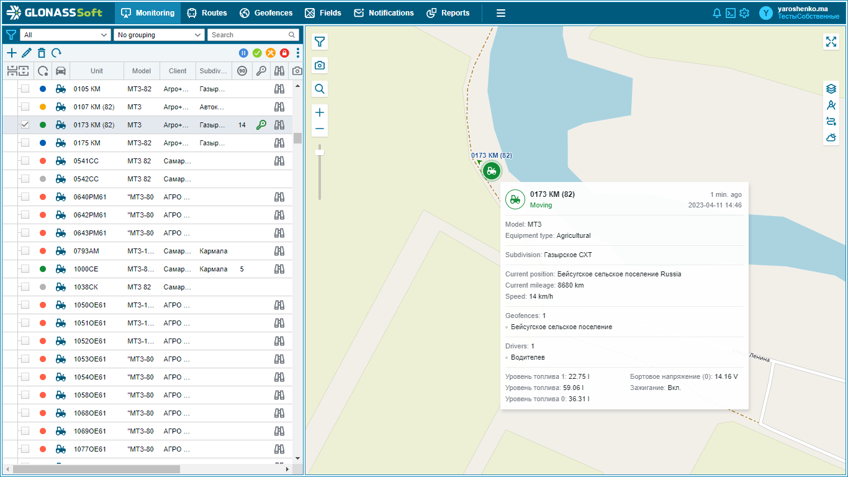Click the map filter funnel button
This screenshot has width=848, height=477.
point(320,42)
